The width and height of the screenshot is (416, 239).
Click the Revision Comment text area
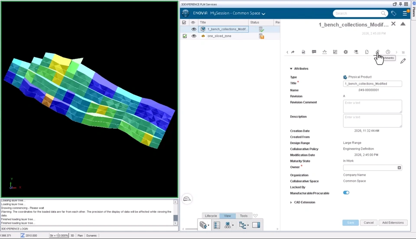(x=373, y=107)
